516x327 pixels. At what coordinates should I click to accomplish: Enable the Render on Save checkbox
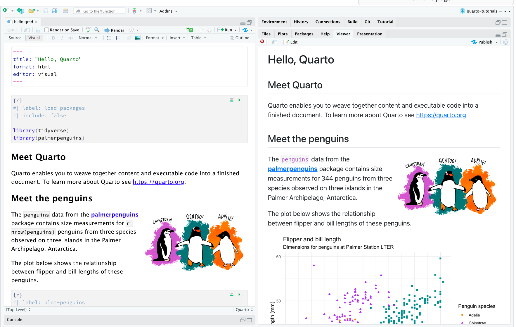pyautogui.click(x=46, y=30)
